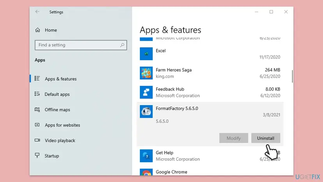Click the Google Chrome app icon
This screenshot has height=182, width=323.
tap(146, 172)
